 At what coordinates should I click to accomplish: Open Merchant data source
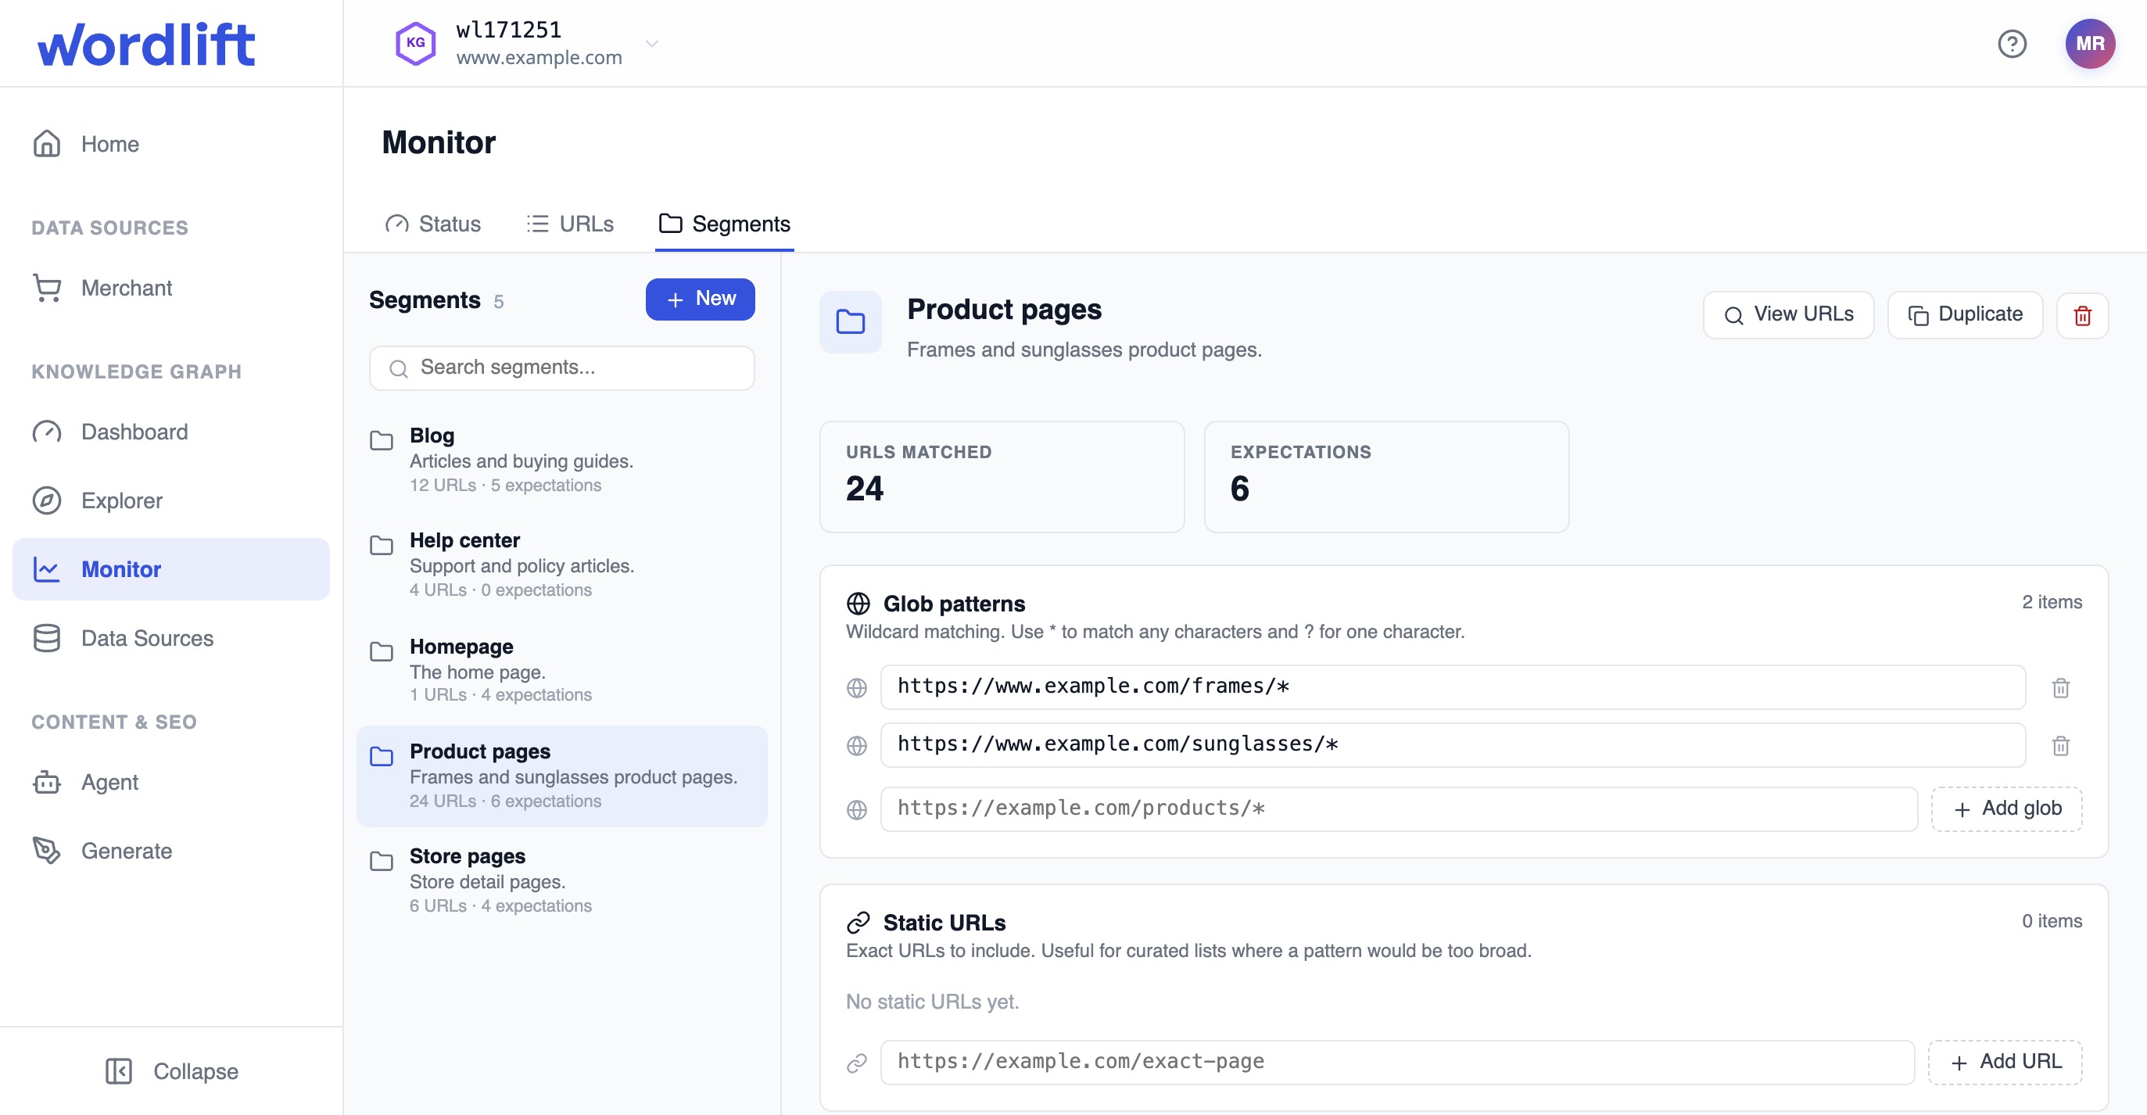click(171, 288)
